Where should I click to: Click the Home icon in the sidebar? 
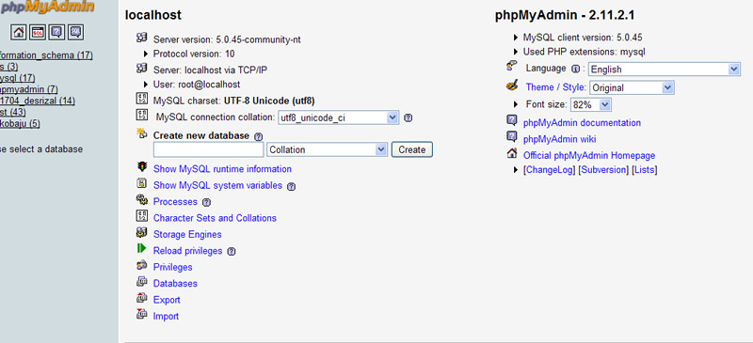(18, 33)
